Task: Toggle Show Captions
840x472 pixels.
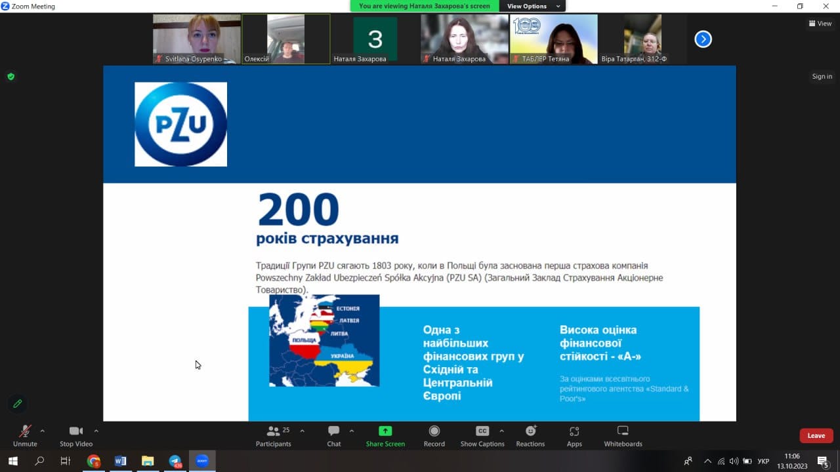Action: click(x=482, y=431)
